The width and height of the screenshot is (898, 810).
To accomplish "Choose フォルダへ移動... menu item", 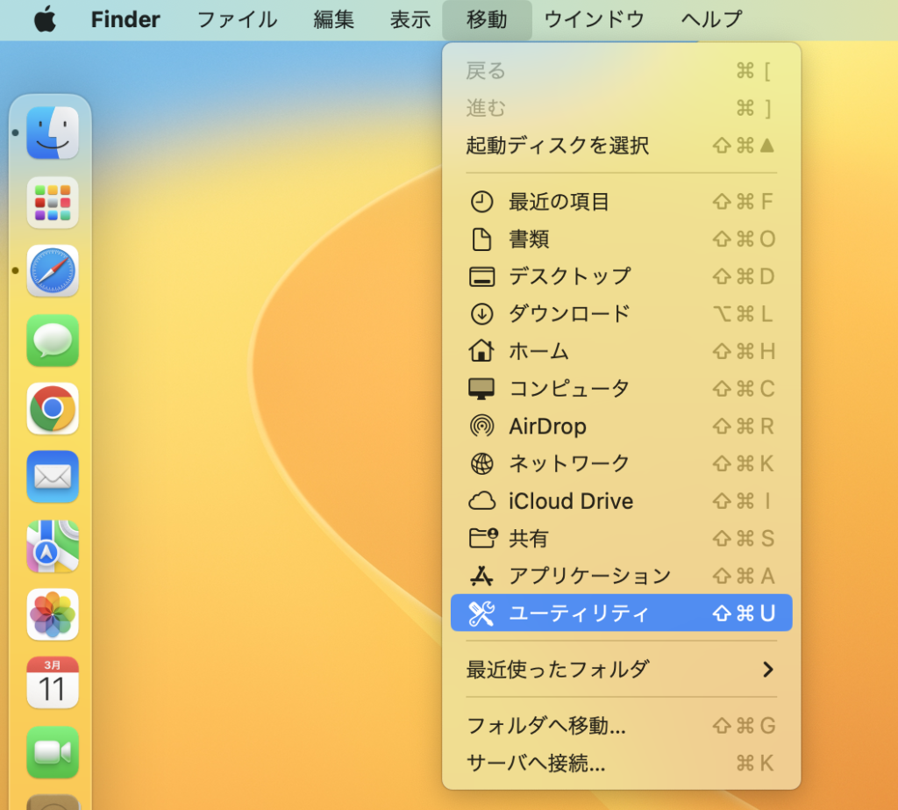I will pos(622,726).
